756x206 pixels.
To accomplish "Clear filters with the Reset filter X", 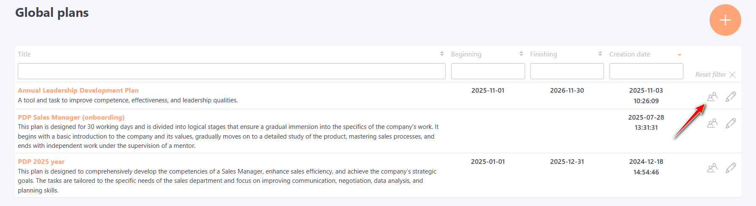I will pos(732,75).
